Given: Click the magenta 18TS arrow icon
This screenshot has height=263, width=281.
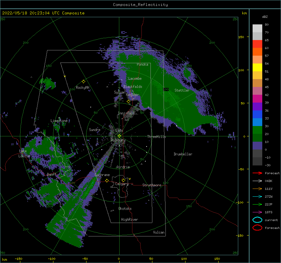Looking at the screenshot, I should tap(257, 212).
